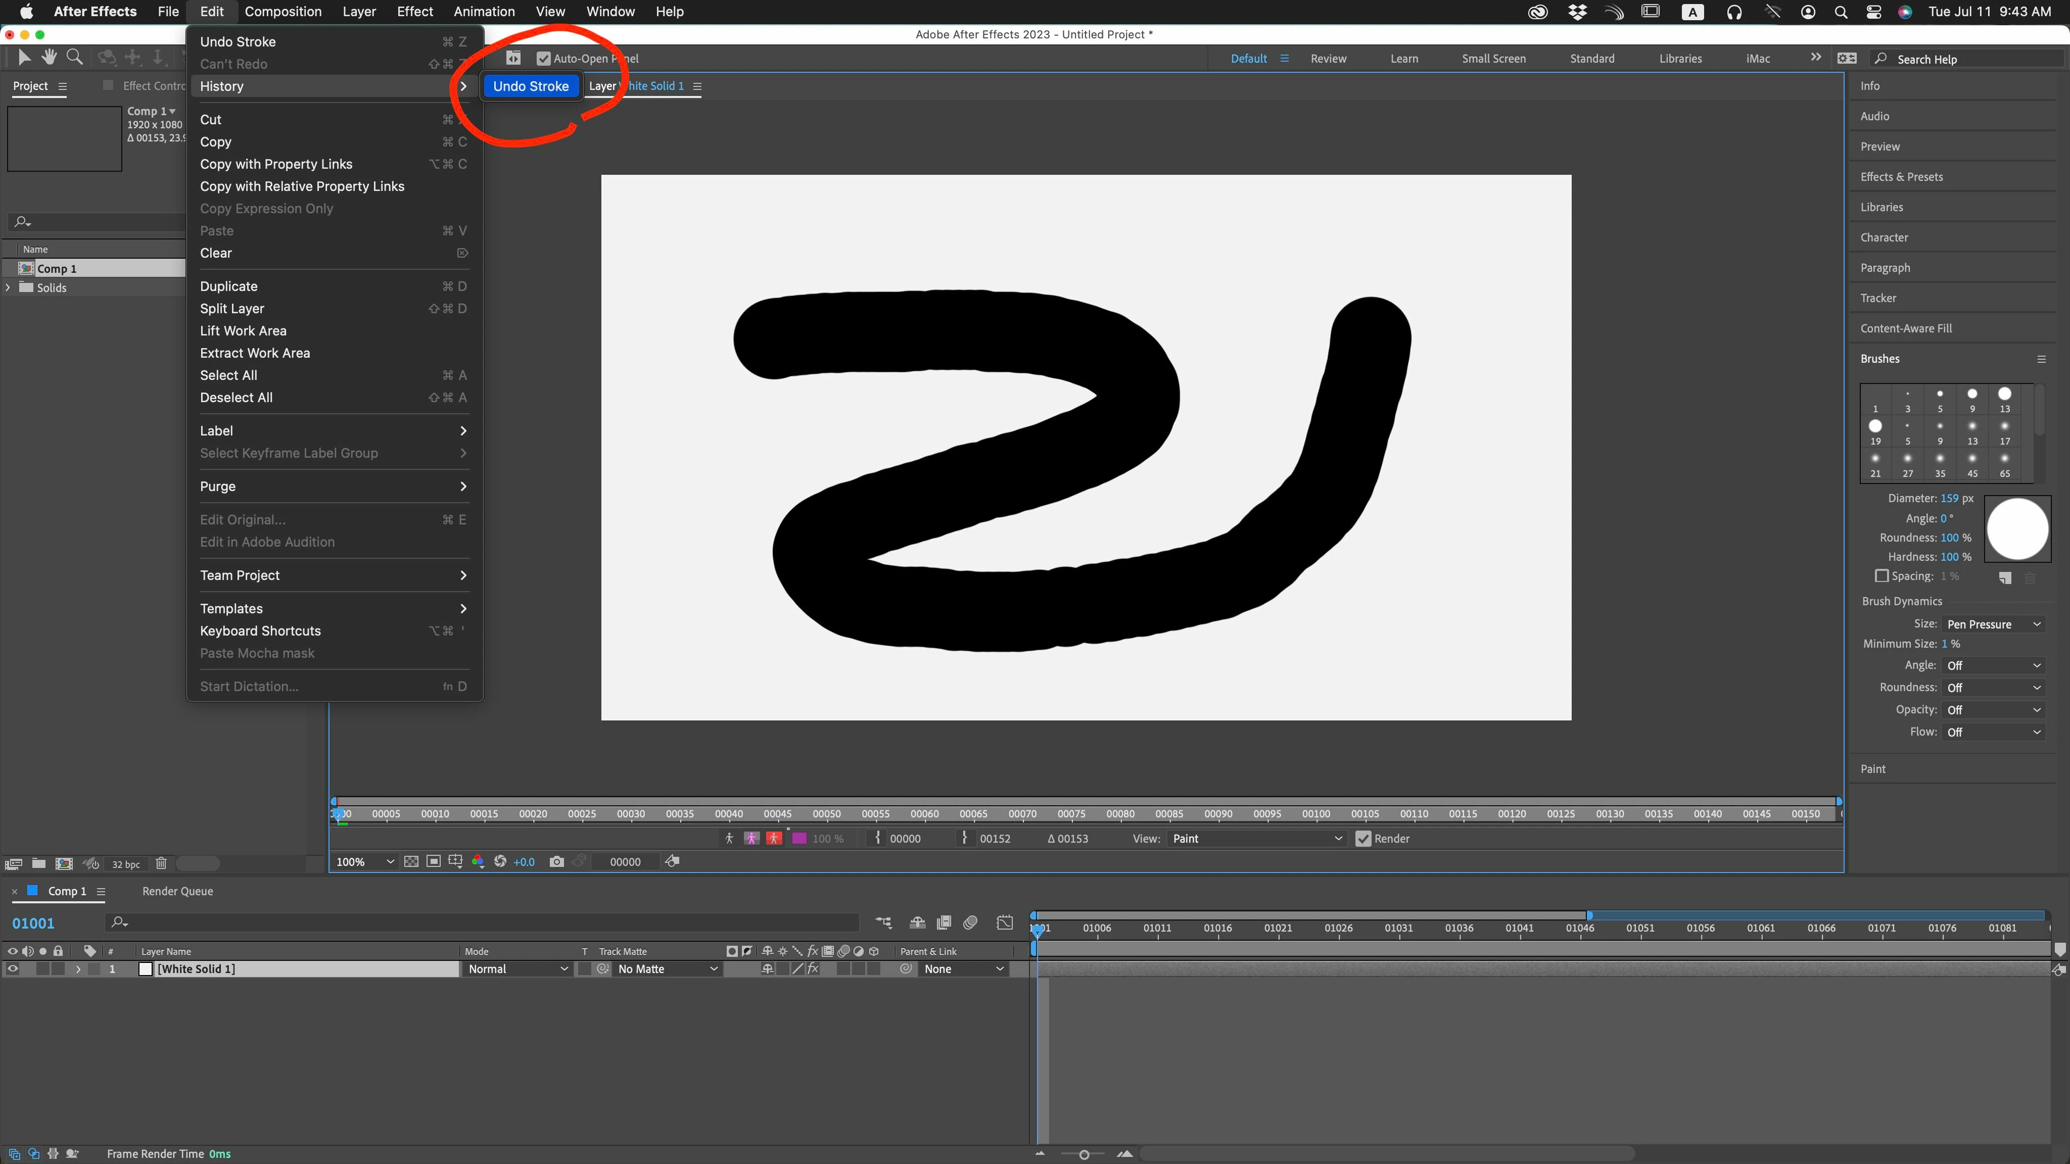
Task: Open the Graph Editor in timeline
Action: pos(1005,922)
